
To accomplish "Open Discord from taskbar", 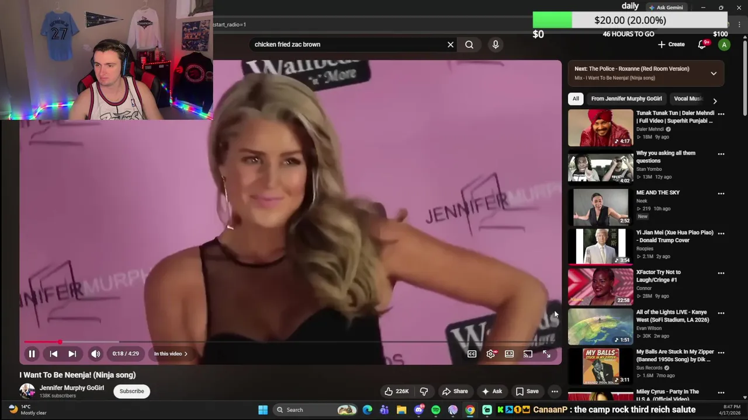I will 418,410.
